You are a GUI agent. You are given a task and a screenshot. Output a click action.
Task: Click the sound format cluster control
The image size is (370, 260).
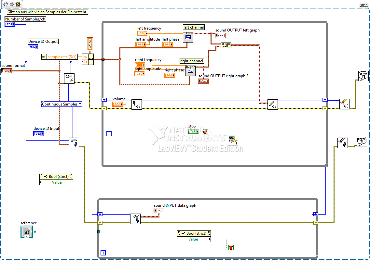[x=7, y=70]
